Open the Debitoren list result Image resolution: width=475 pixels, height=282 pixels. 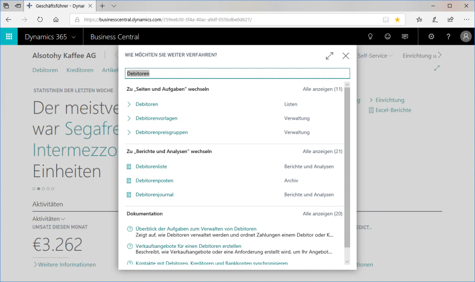[146, 104]
